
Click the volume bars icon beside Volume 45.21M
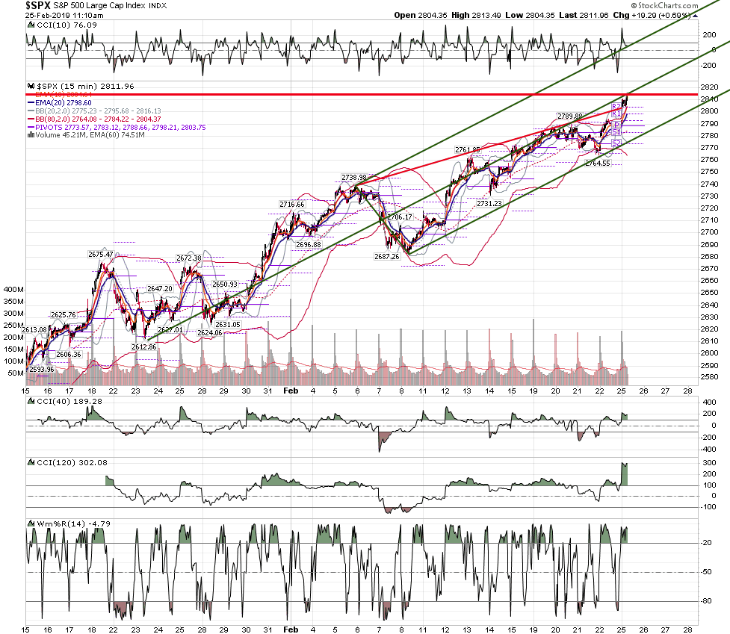(31, 135)
